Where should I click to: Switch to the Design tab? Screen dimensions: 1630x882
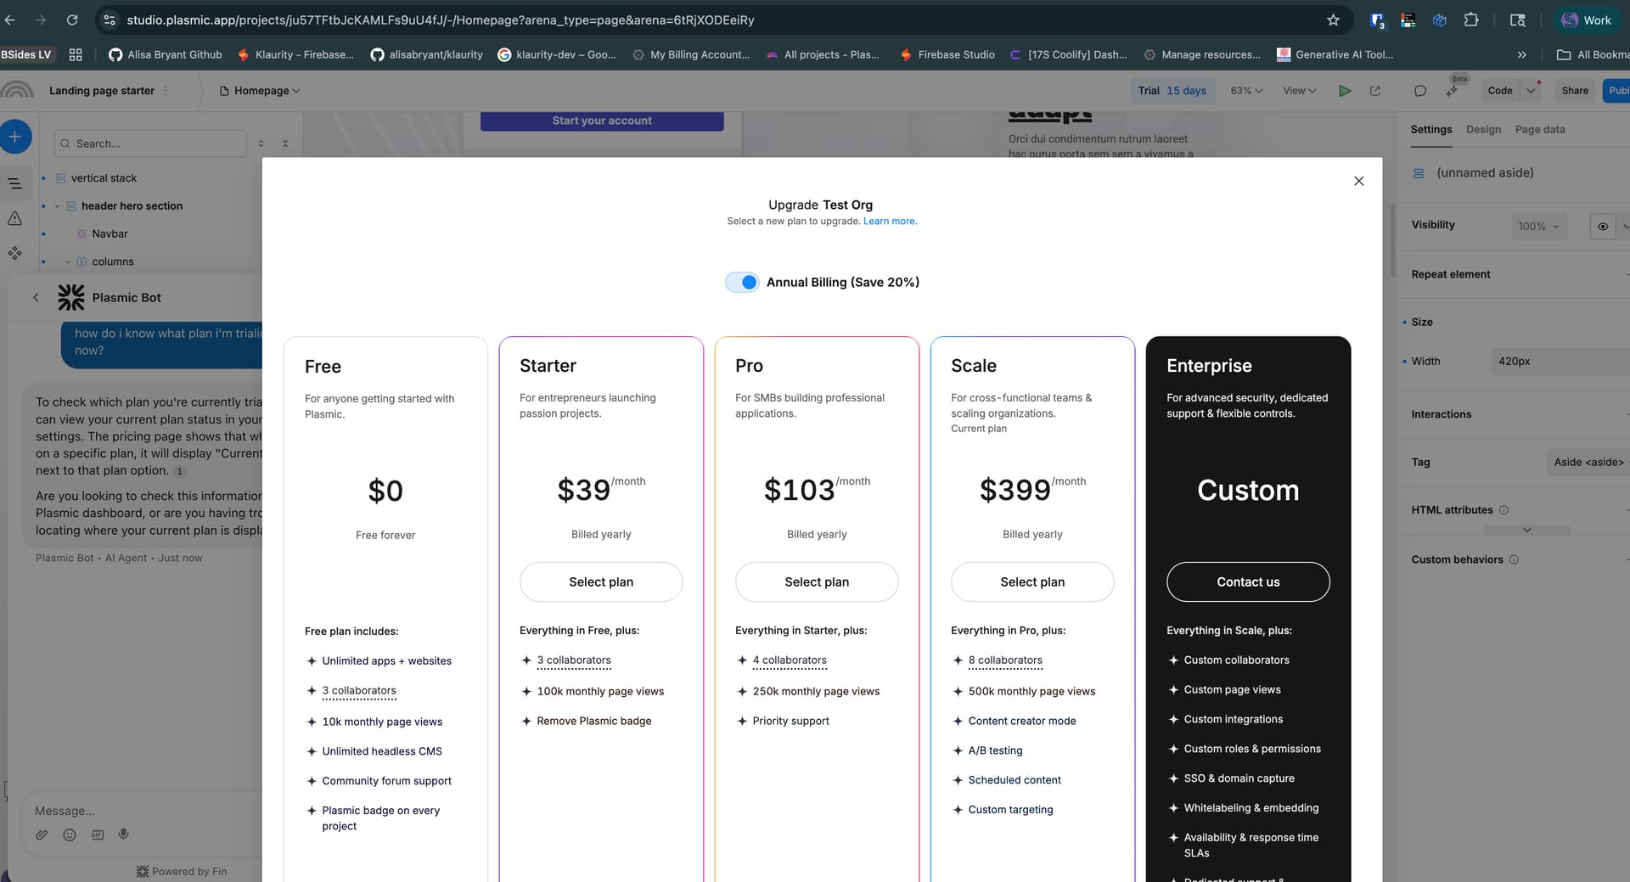(1483, 130)
